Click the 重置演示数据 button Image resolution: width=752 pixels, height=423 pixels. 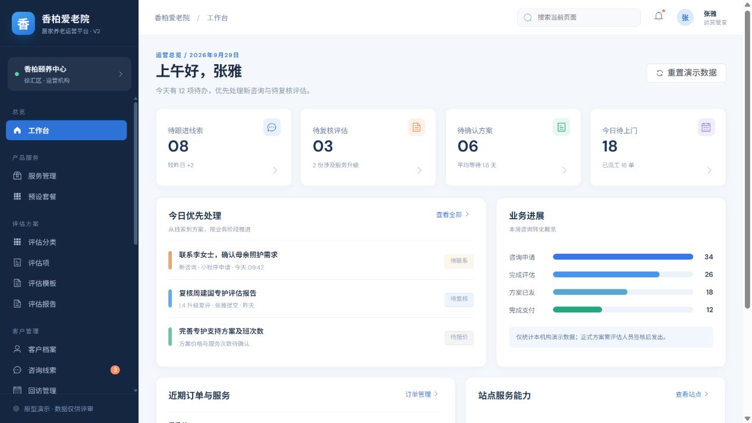(x=686, y=73)
